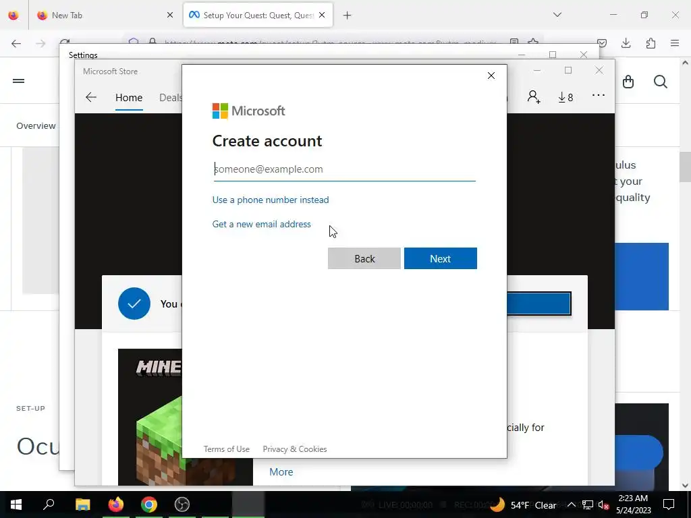Open Chrome from taskbar
691x518 pixels.
tap(149, 505)
